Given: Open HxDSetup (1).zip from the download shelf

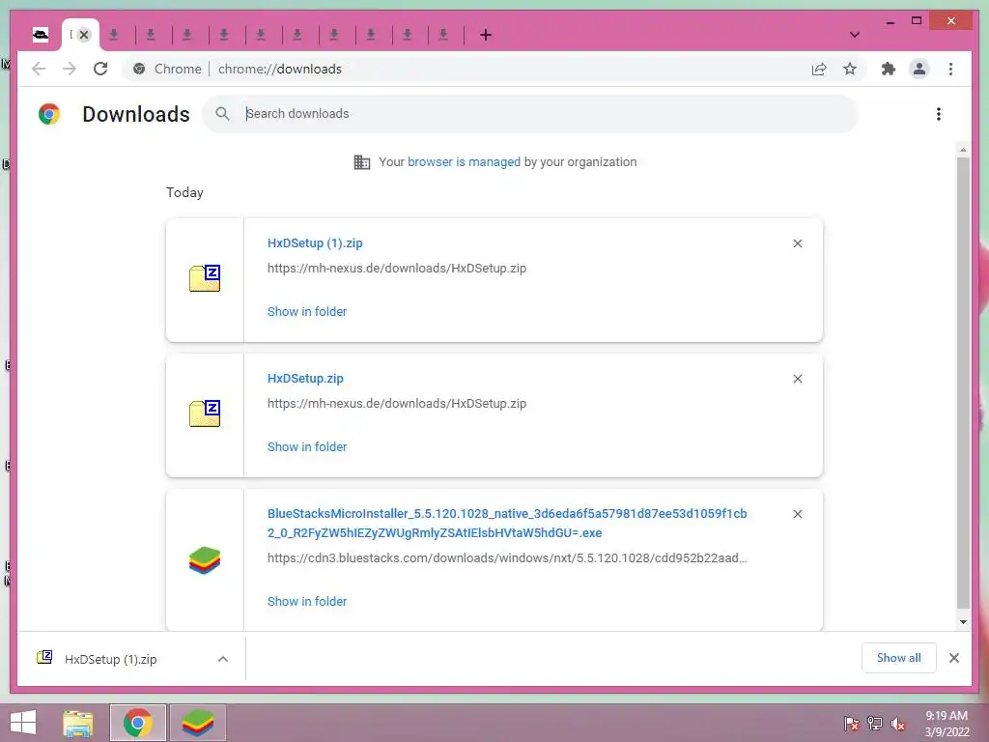Looking at the screenshot, I should tap(110, 659).
